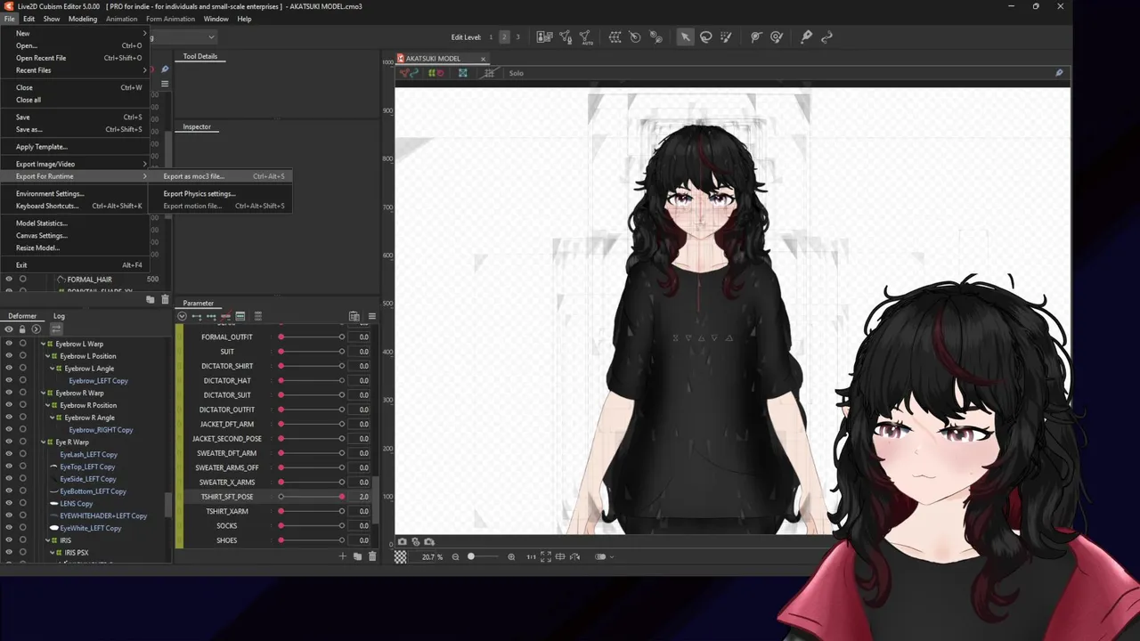
Task: Collapse Eyebrow L Position node
Action: click(47, 356)
